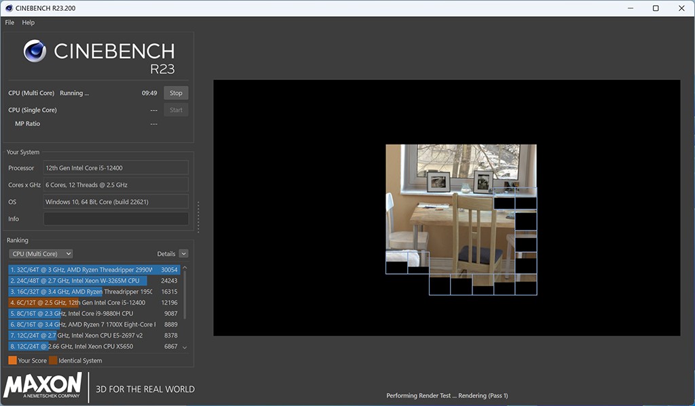Screen dimensions: 695x406
Task: Click the panel divider handle dots
Action: click(198, 217)
